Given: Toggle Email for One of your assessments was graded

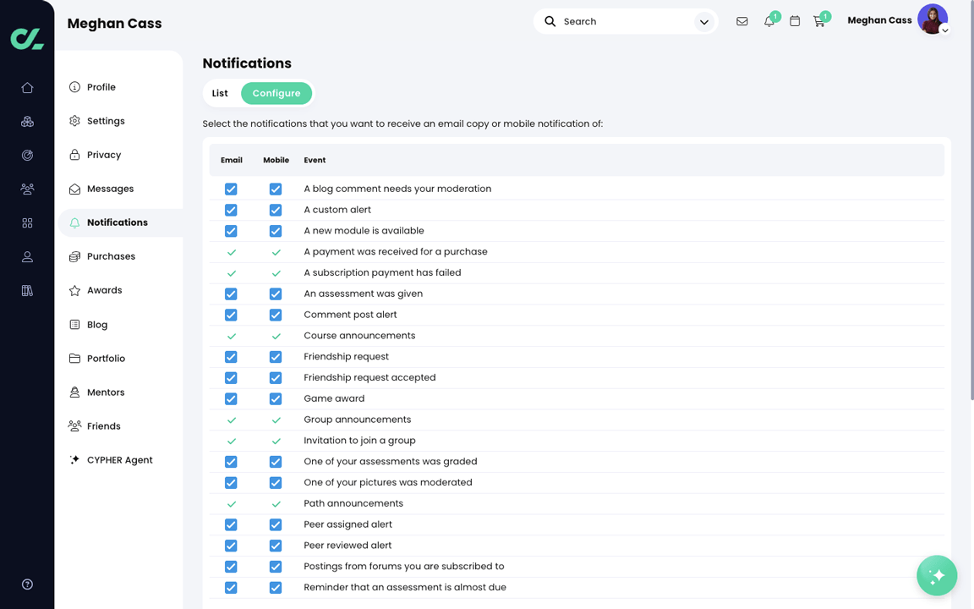Looking at the screenshot, I should pyautogui.click(x=231, y=462).
